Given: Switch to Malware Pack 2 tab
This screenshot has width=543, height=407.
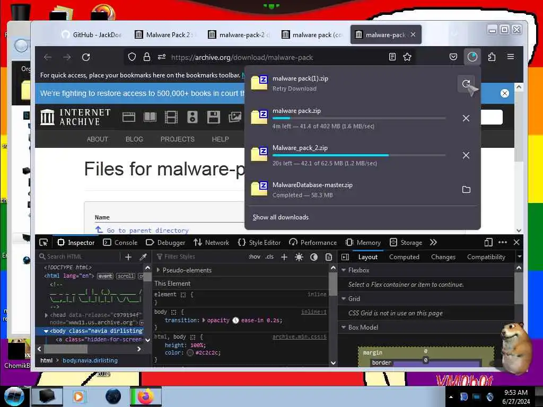Looking at the screenshot, I should [x=165, y=34].
